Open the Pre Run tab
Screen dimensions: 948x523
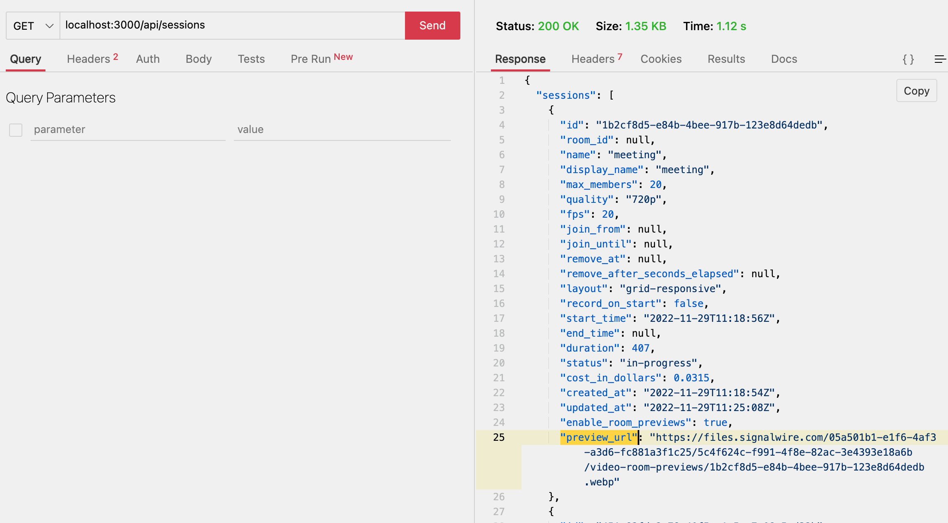(x=310, y=59)
